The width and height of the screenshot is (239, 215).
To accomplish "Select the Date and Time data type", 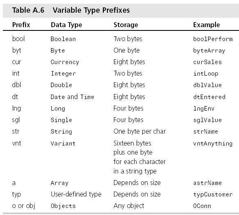I will pyautogui.click(x=72, y=97).
